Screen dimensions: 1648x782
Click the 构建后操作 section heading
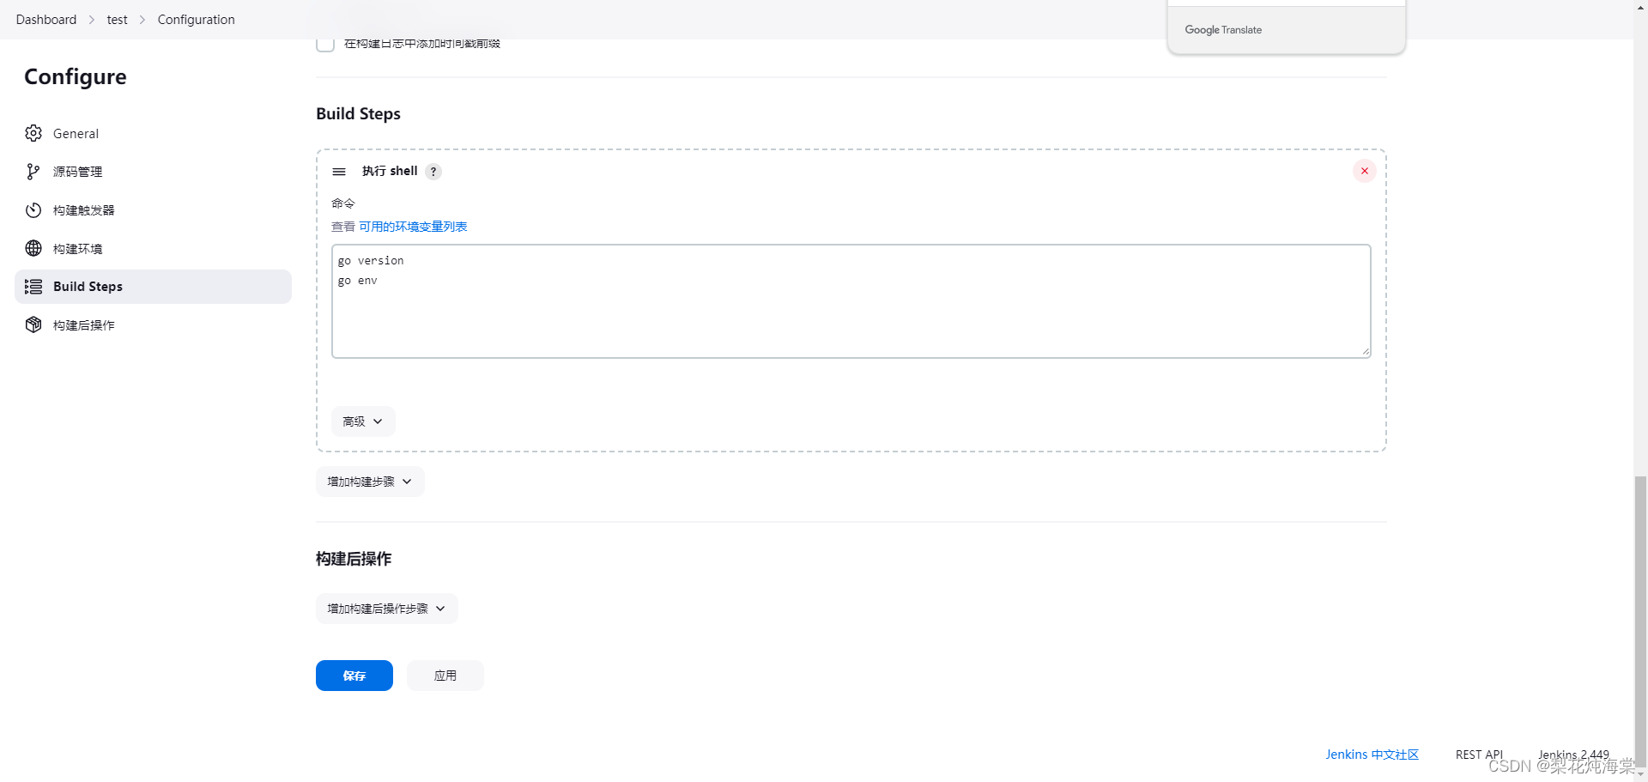tap(354, 559)
